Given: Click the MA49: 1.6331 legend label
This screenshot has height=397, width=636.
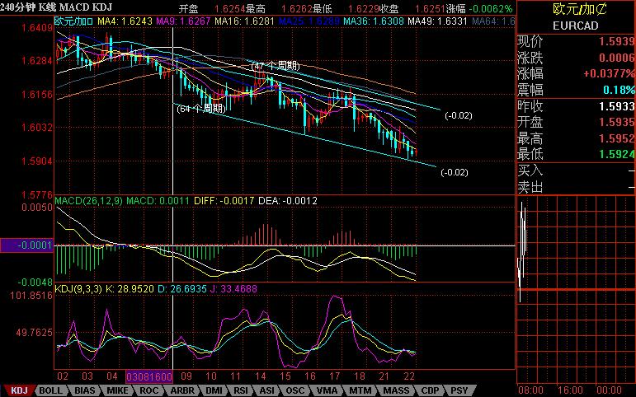Looking at the screenshot, I should pyautogui.click(x=438, y=21).
